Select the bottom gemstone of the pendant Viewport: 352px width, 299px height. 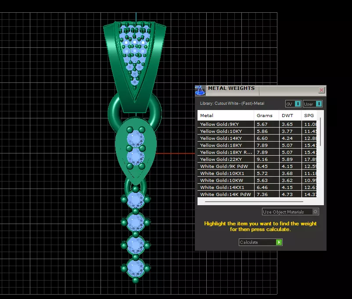pos(136,268)
